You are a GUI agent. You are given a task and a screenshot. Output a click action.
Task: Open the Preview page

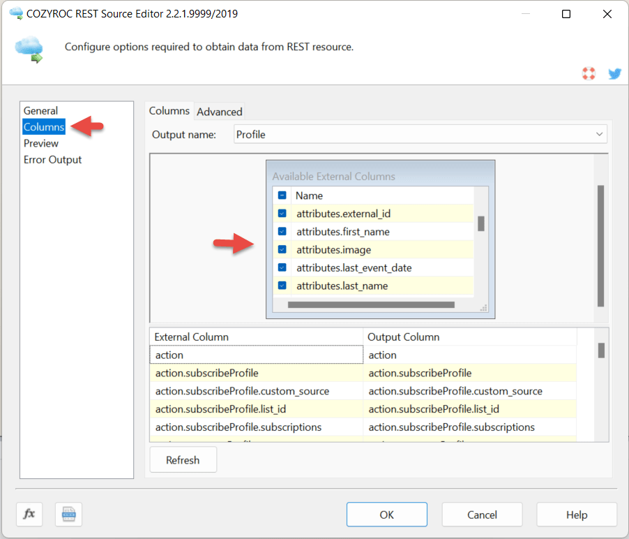41,143
